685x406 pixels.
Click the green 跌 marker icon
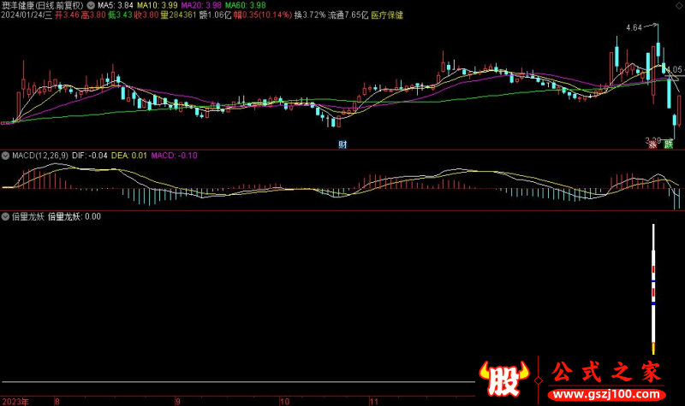click(669, 144)
